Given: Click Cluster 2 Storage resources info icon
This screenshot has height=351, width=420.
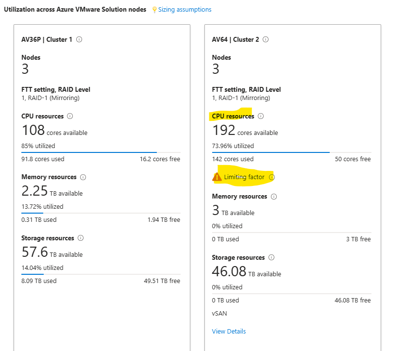Looking at the screenshot, I should click(x=271, y=258).
